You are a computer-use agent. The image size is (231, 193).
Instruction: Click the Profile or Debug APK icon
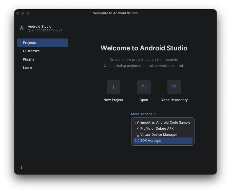[137, 128]
